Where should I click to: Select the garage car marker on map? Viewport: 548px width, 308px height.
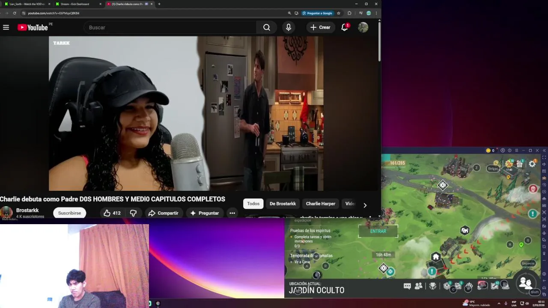point(465,231)
